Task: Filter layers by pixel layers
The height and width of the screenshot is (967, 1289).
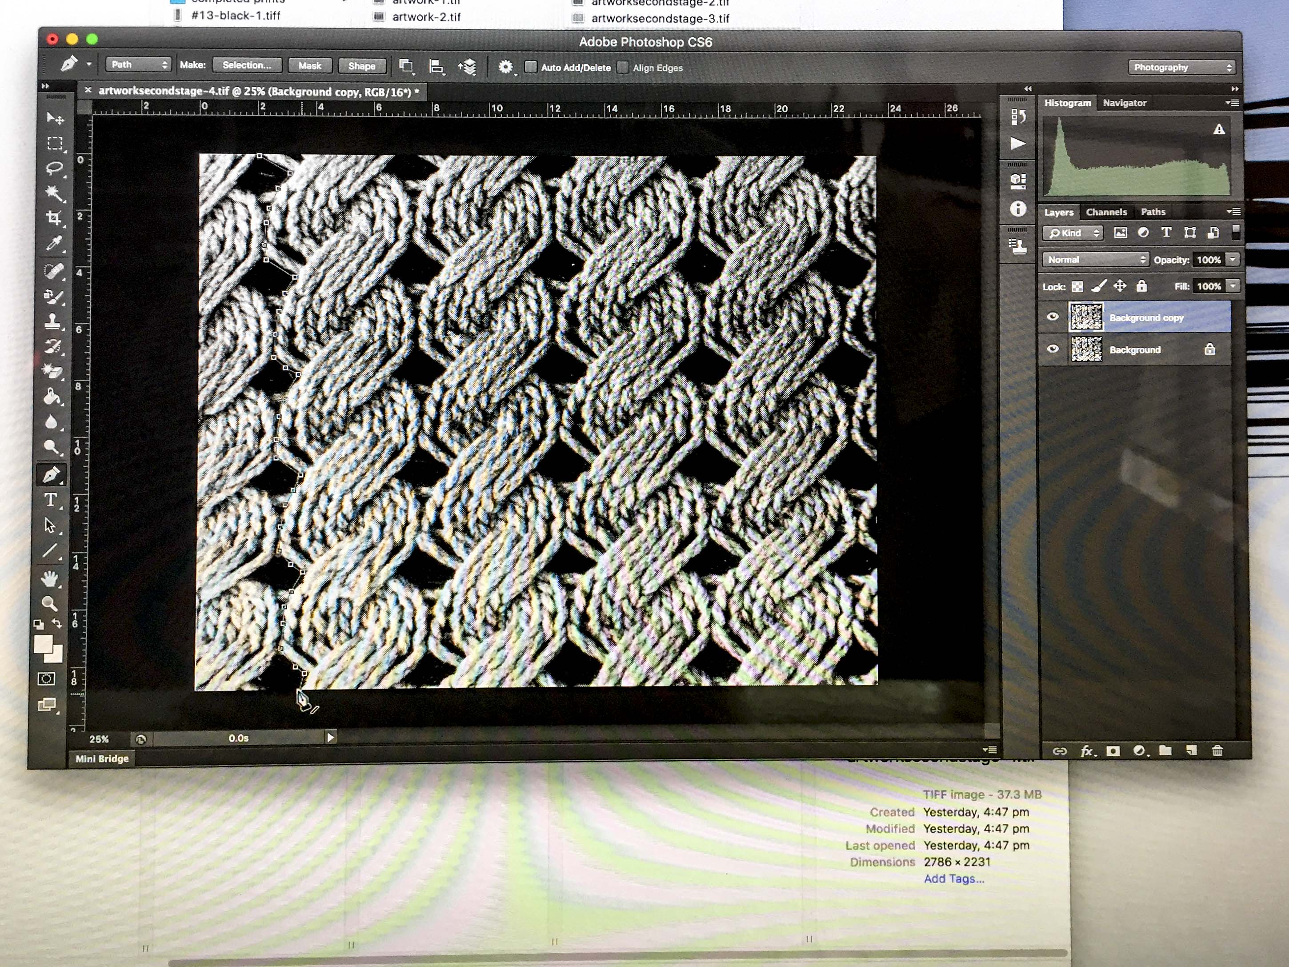Action: [1120, 233]
